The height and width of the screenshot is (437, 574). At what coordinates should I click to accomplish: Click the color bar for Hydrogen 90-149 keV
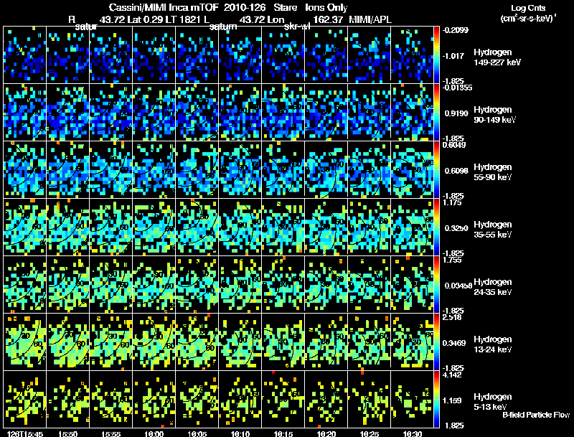coord(436,112)
